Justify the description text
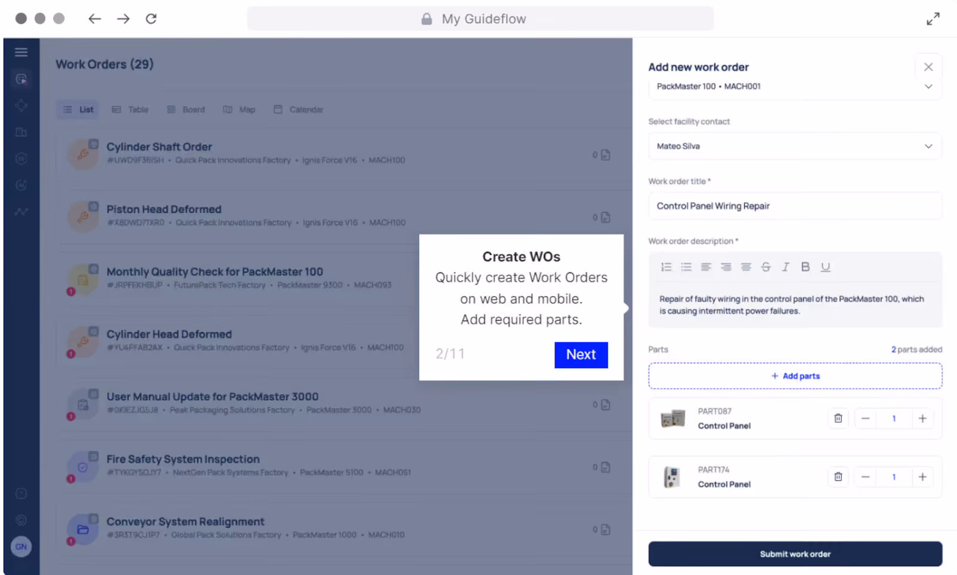This screenshot has width=957, height=575. 746,267
